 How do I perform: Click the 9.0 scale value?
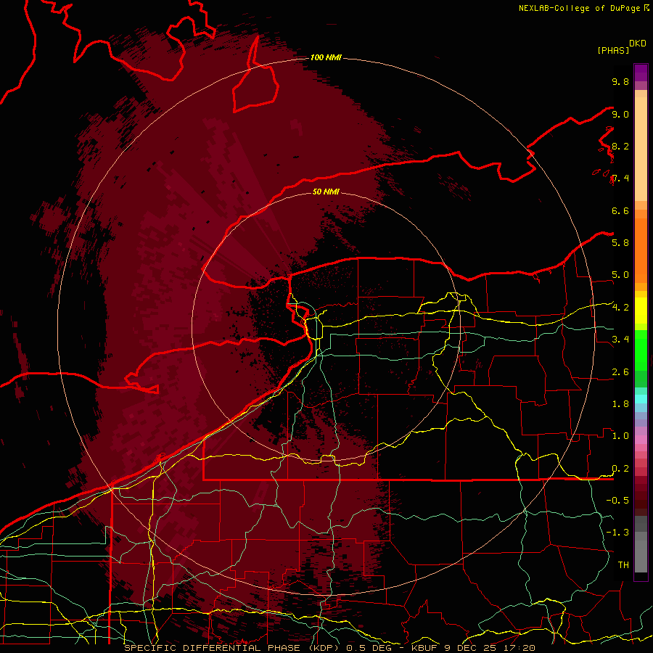620,114
